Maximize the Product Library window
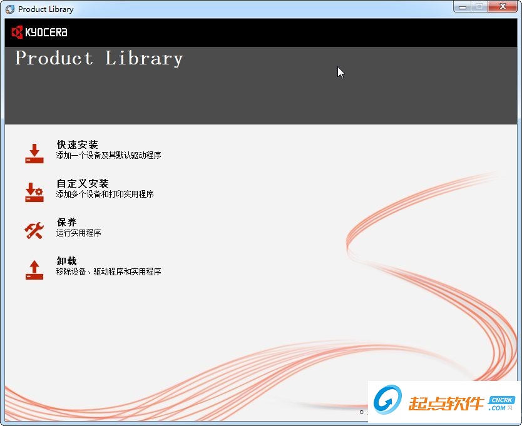522x426 pixels. click(478, 7)
